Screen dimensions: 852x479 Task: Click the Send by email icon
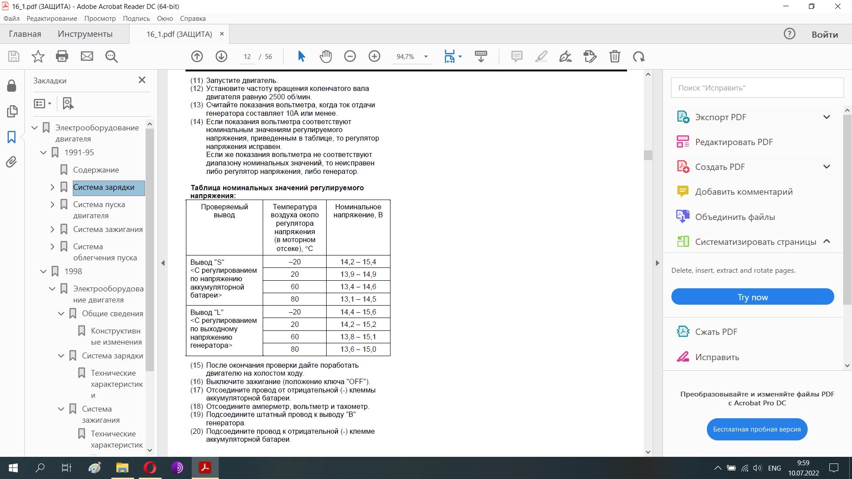point(87,56)
